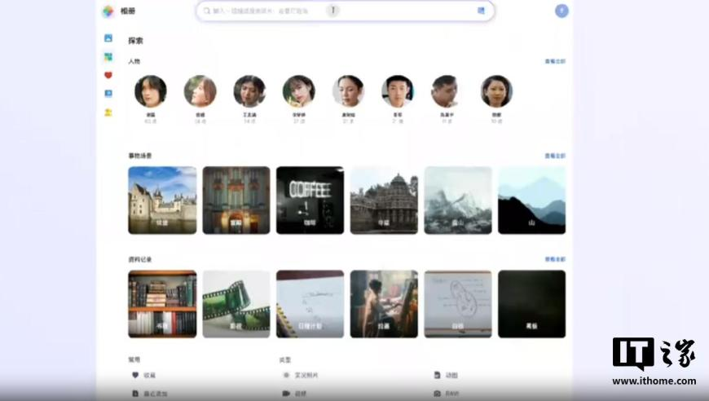
Task: Click the 事物场景 section label
Action: tap(140, 156)
